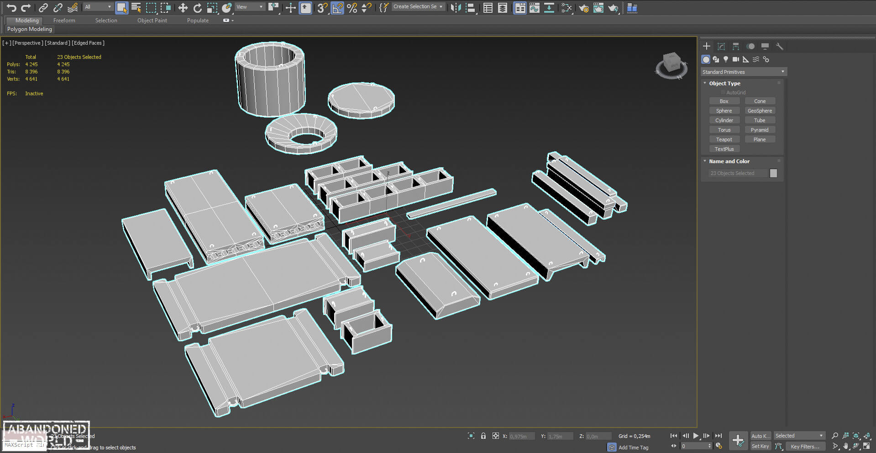
Task: Click the Teapot primitive button
Action: pos(724,139)
